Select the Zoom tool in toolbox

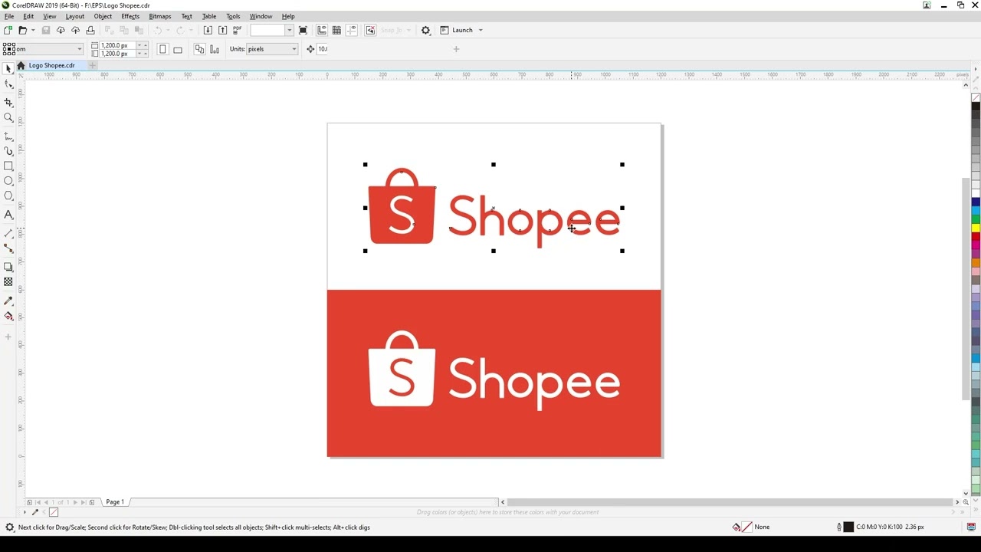[8, 118]
